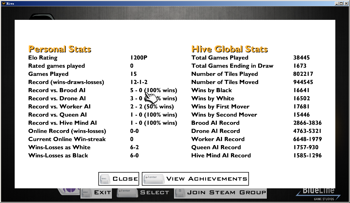This screenshot has height=203, width=350.
Task: Click the Close button in the stats dialog
Action: (x=119, y=179)
